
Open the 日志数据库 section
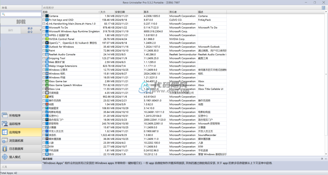[21, 149]
